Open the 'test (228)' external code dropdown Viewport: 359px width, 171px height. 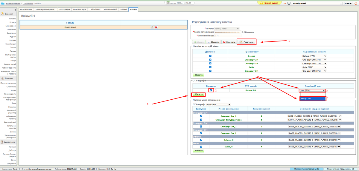coord(313,90)
